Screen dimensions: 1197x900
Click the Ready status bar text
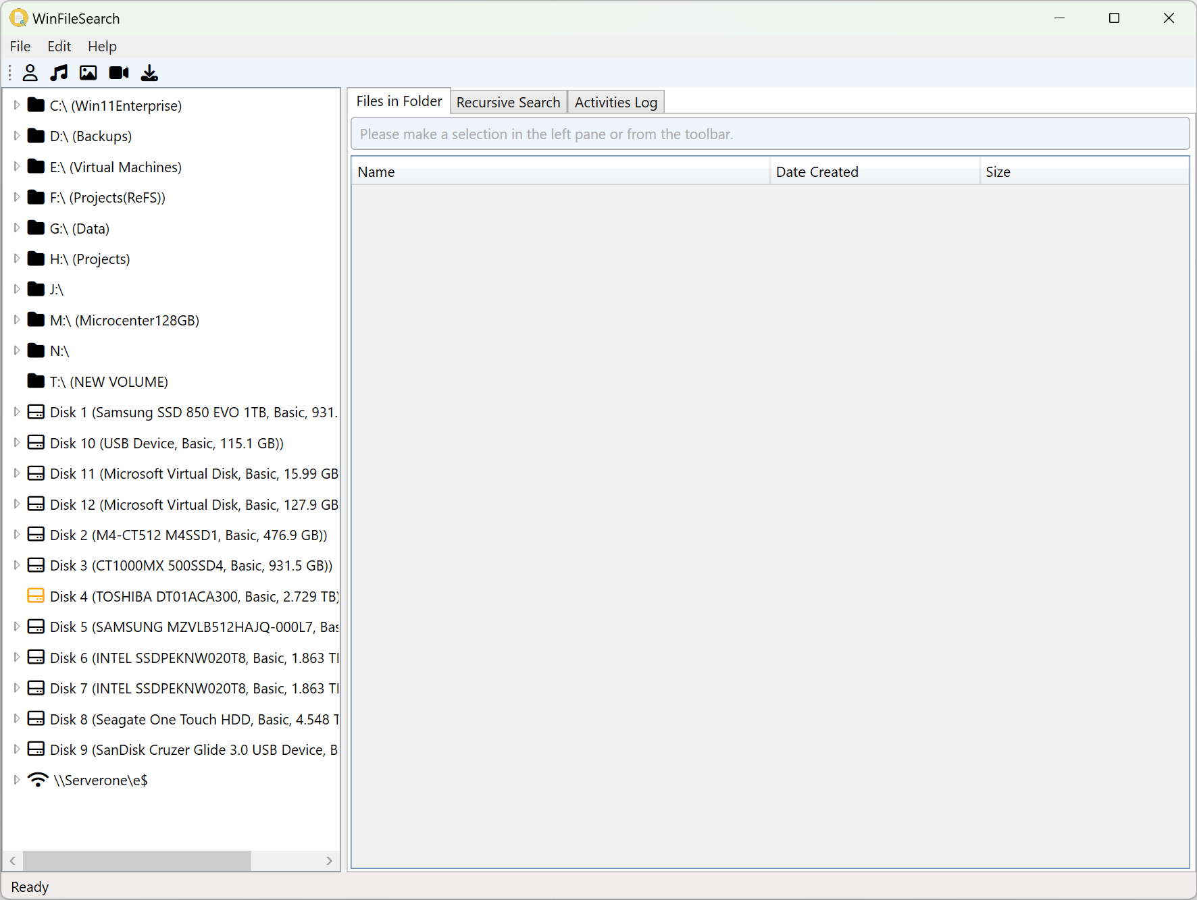30,886
